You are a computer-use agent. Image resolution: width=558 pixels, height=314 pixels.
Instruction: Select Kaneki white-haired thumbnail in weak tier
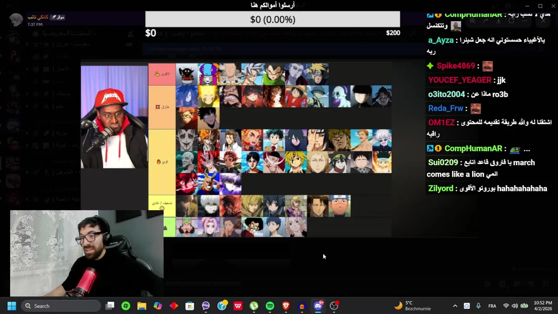[x=208, y=206]
